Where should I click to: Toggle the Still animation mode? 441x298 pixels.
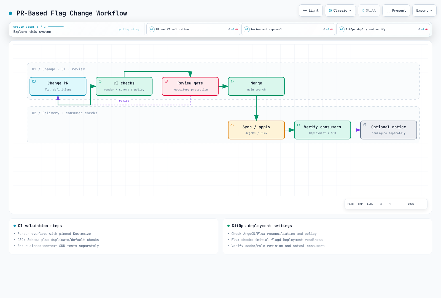click(x=369, y=10)
